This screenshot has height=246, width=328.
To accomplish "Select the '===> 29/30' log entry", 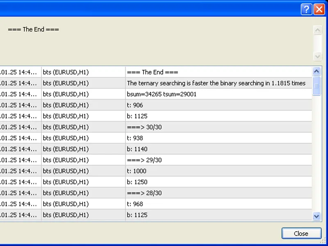I will 156,160.
